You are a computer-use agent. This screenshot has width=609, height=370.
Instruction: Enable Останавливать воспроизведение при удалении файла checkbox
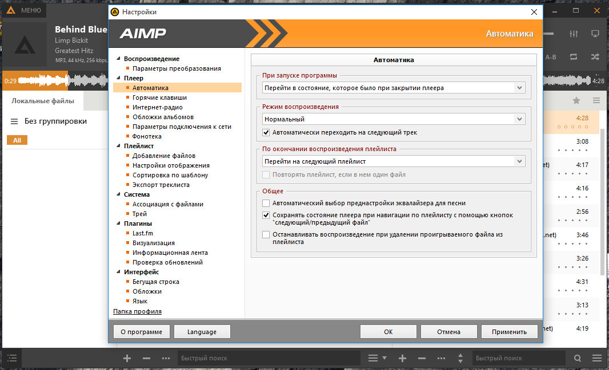(266, 234)
